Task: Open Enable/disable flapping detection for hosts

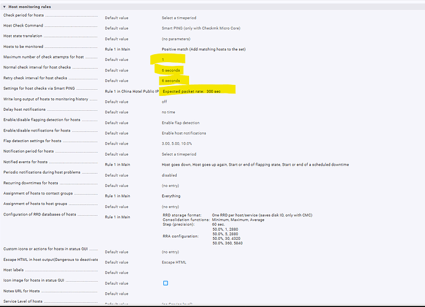Action: click(42, 119)
